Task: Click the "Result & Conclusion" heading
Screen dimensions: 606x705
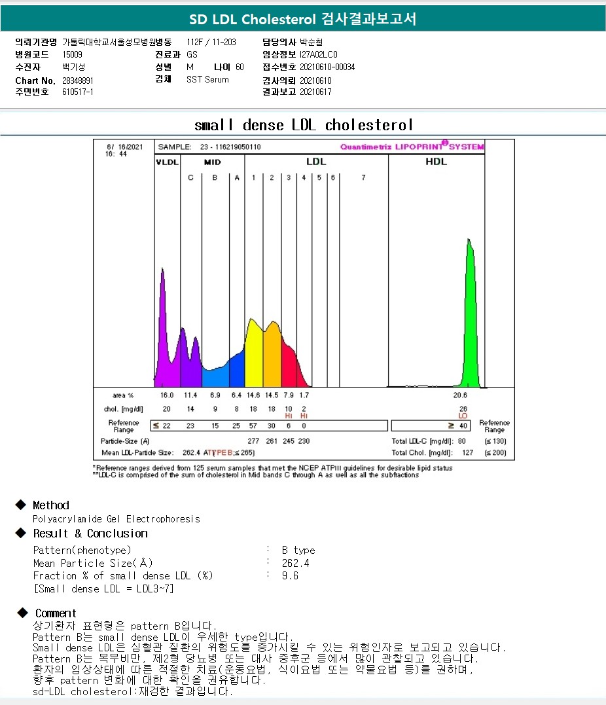Action: click(x=90, y=533)
